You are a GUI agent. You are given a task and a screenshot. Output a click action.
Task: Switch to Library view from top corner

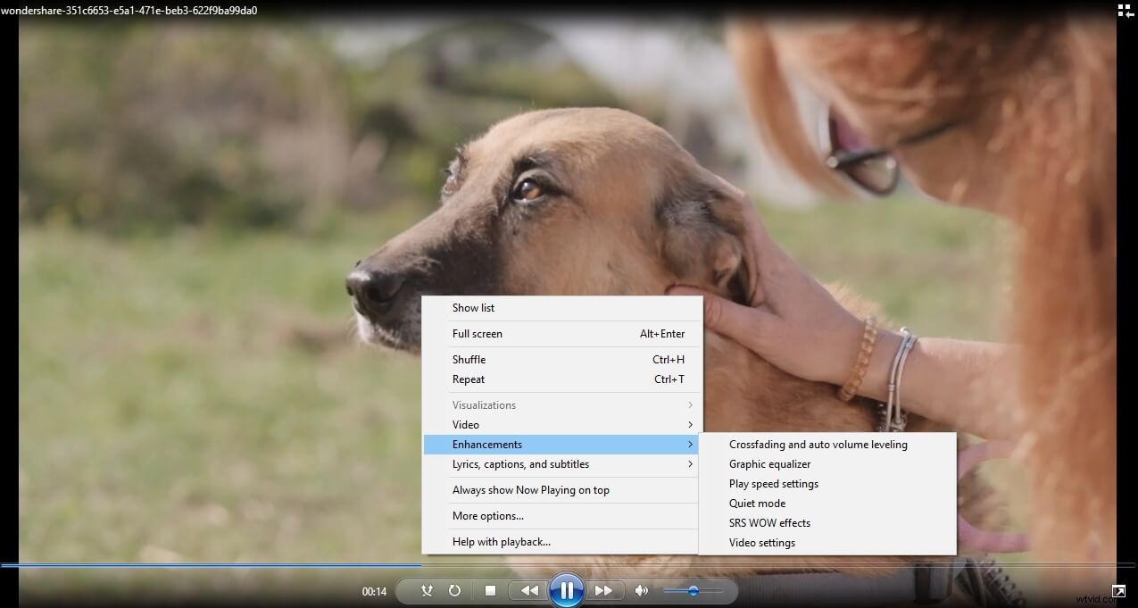(1123, 10)
